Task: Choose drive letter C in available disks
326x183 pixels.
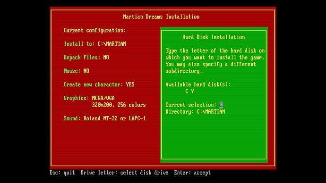Action: tap(187, 91)
